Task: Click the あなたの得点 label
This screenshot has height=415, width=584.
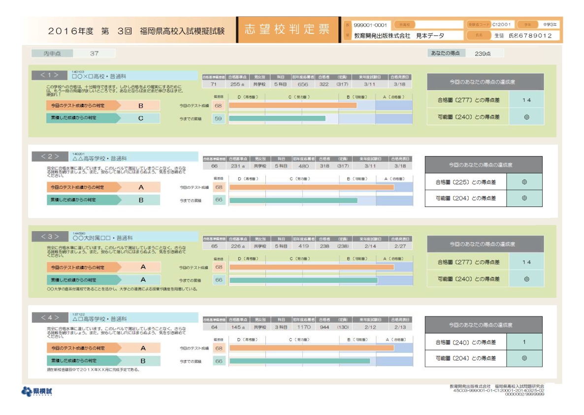Action: click(446, 53)
